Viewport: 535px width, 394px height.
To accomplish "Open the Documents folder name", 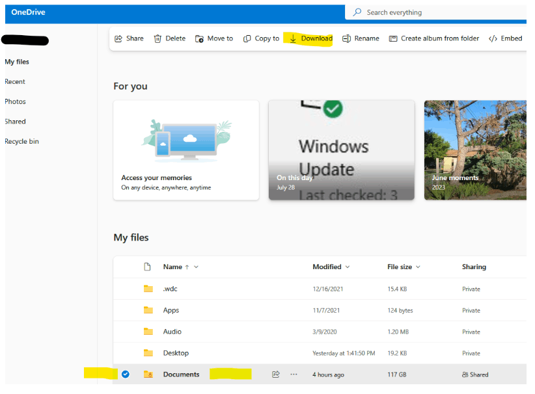I will click(x=181, y=374).
